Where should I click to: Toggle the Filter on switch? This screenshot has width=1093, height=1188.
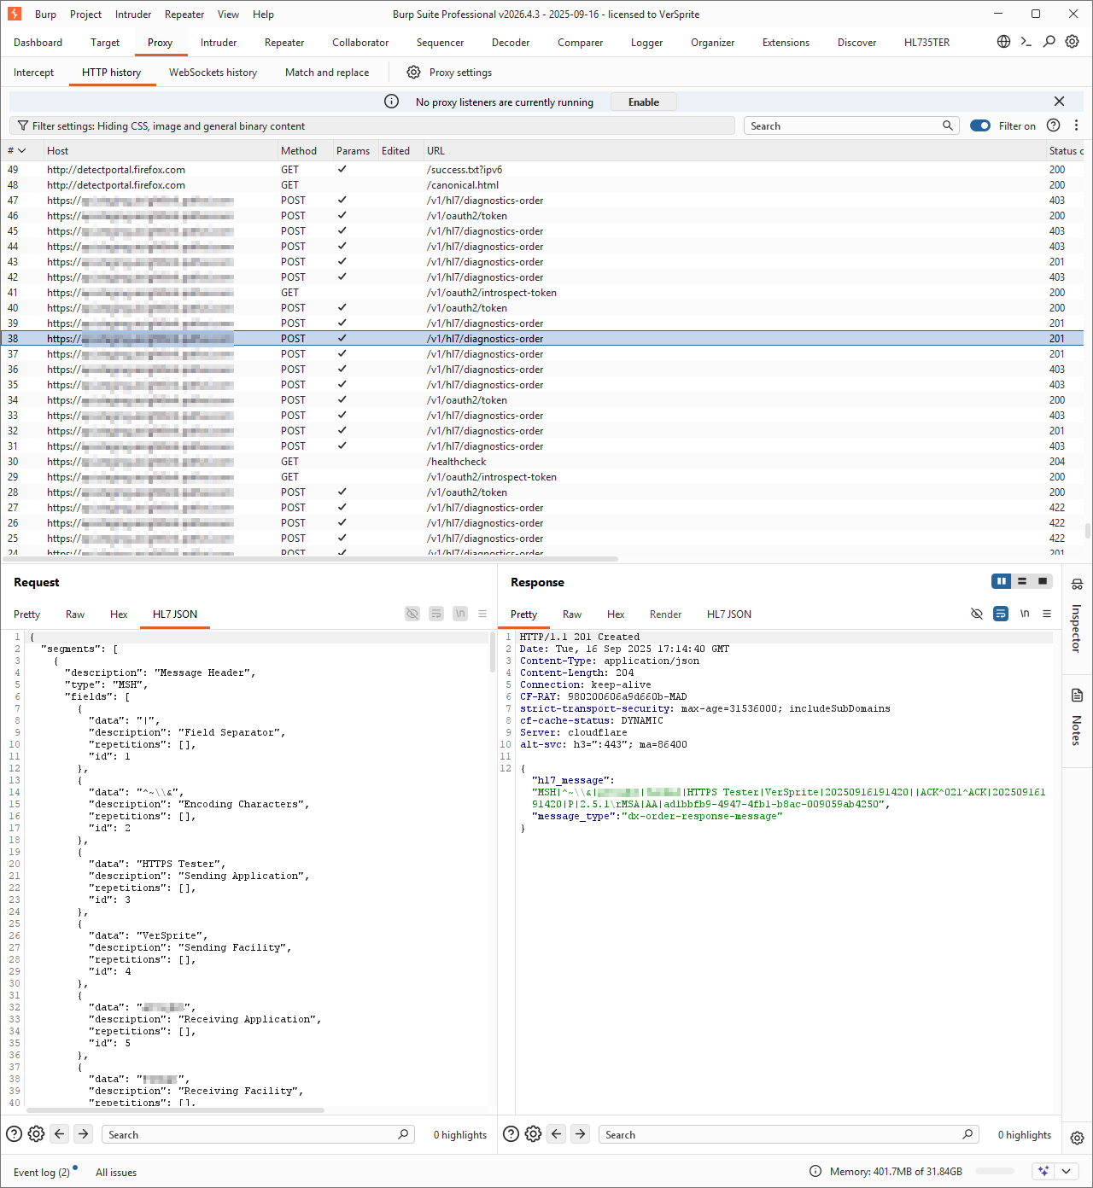click(x=980, y=125)
